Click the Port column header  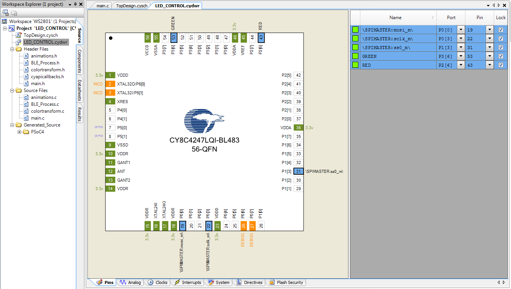(451, 18)
